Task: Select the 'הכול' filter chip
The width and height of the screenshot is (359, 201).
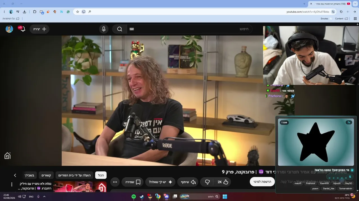Action: pyautogui.click(x=101, y=175)
